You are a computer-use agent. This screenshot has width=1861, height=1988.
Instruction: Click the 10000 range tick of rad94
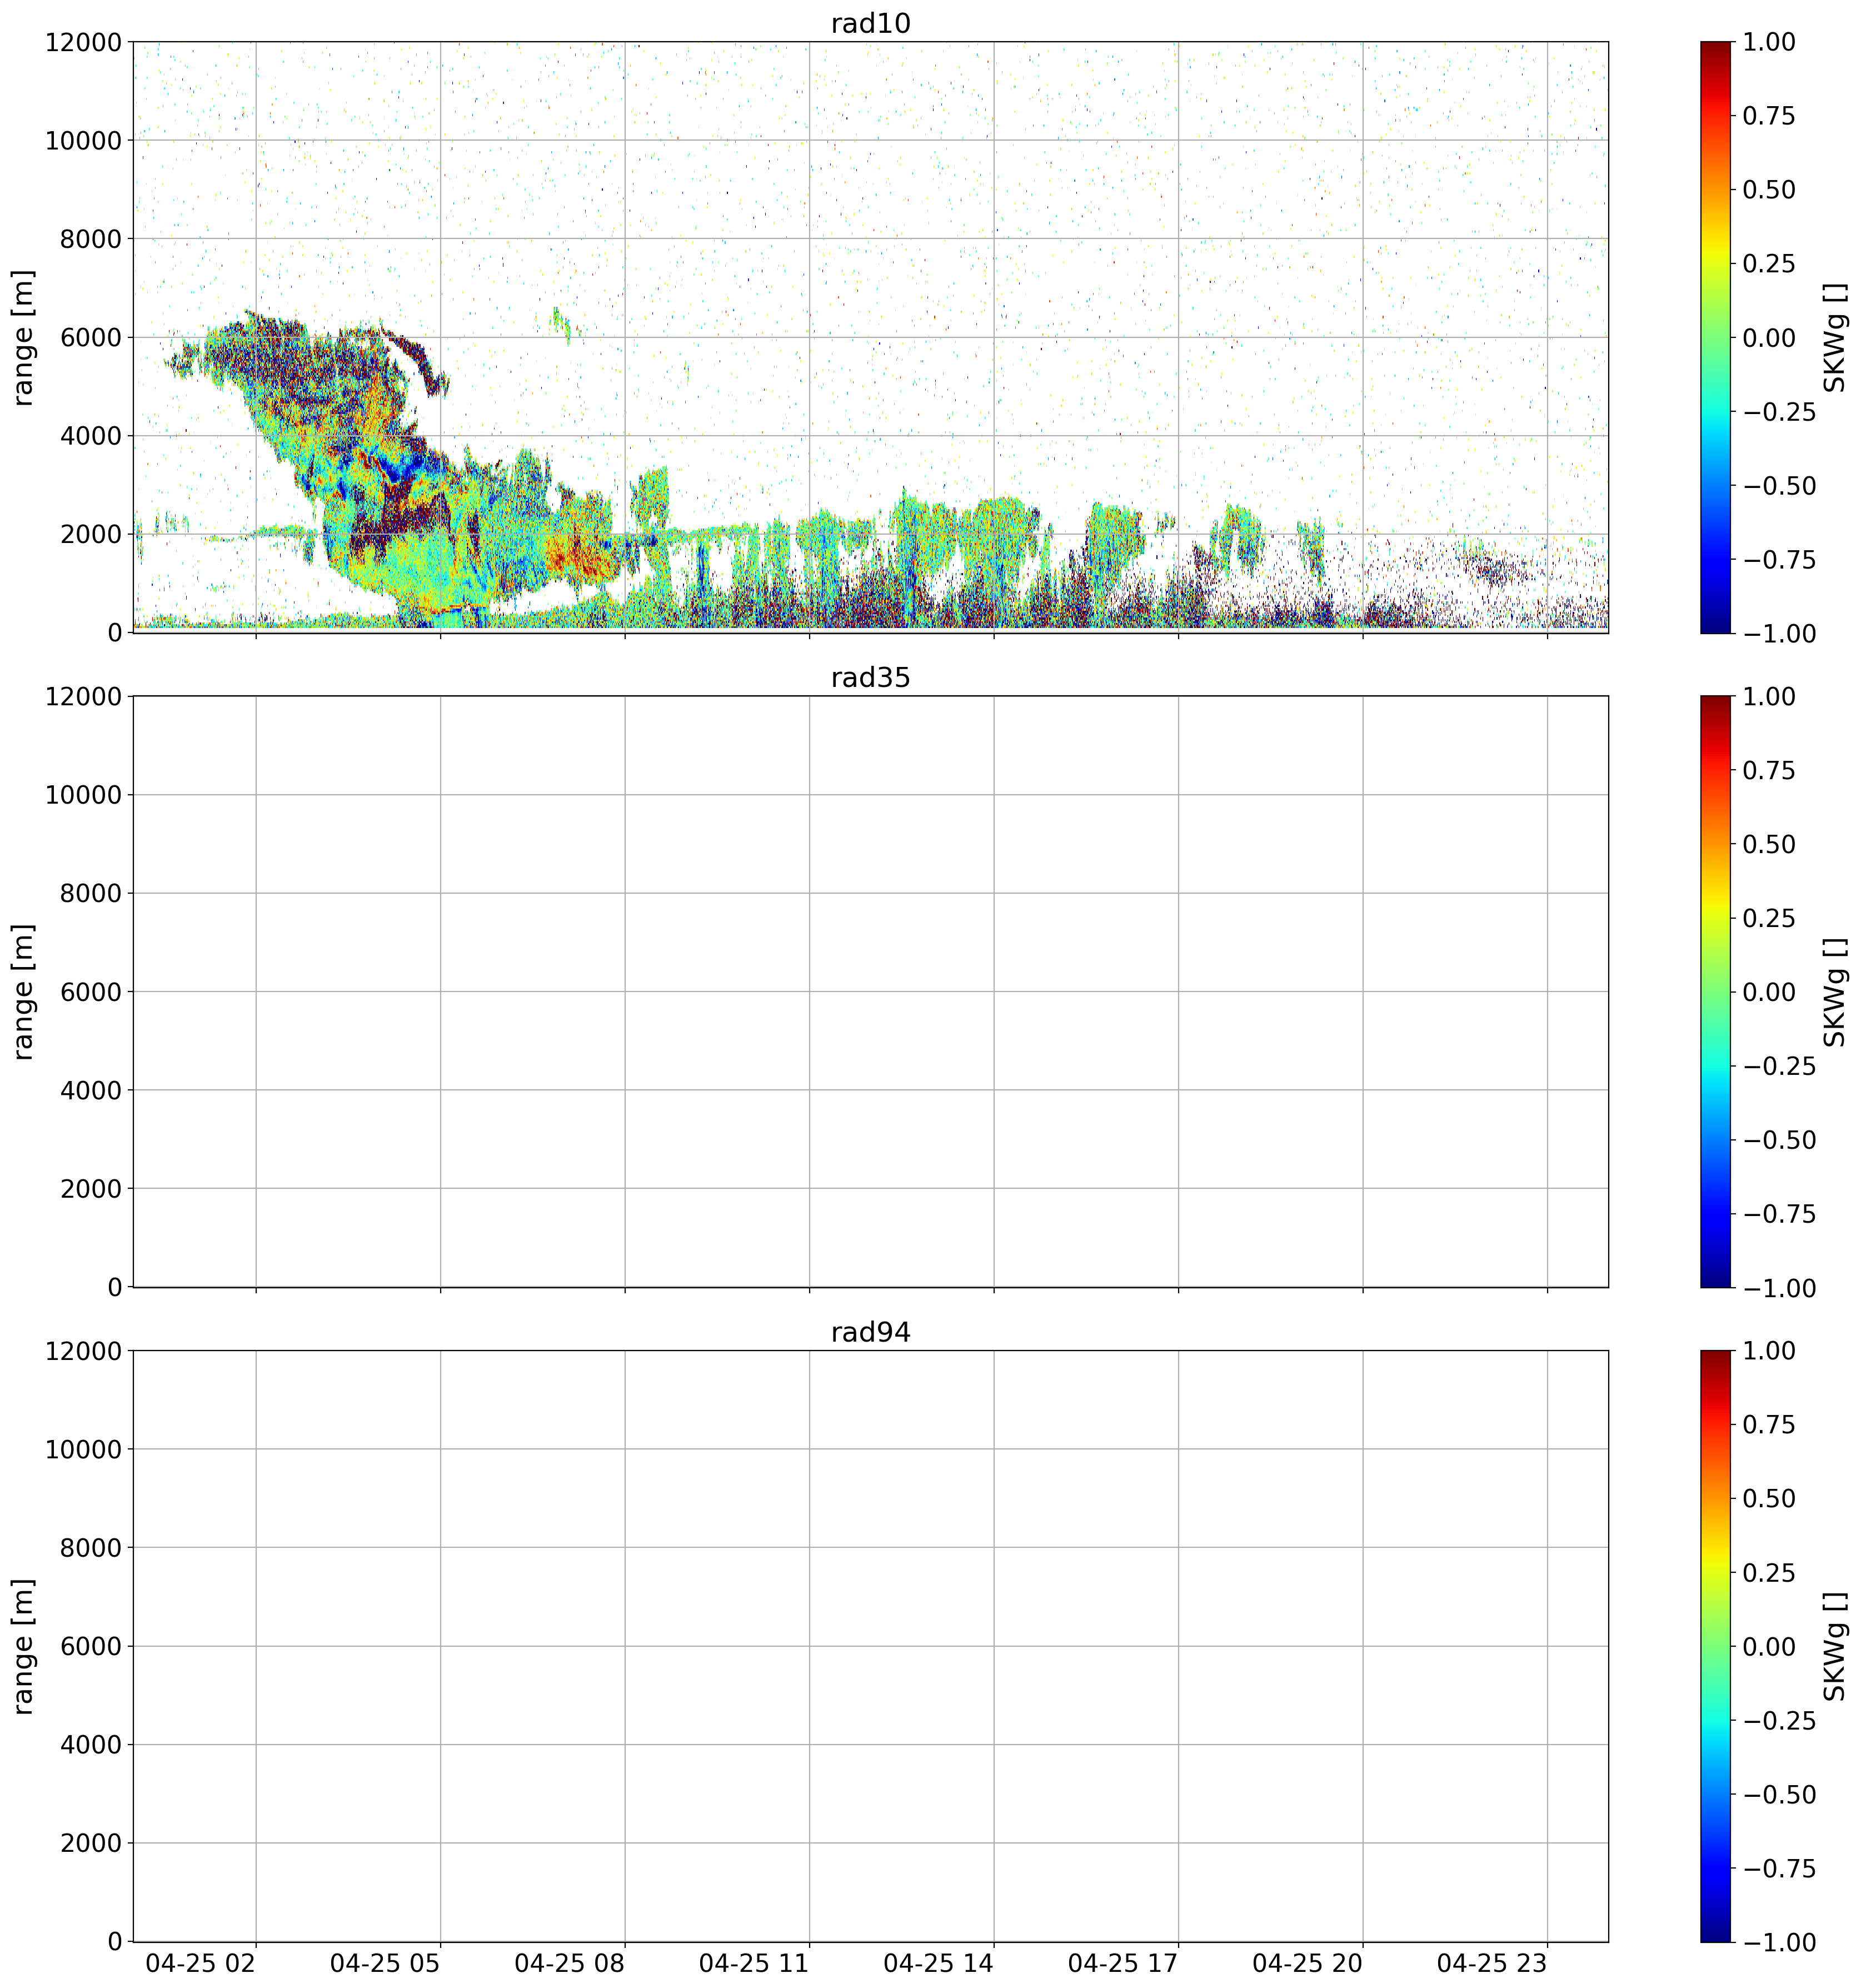(83, 1449)
